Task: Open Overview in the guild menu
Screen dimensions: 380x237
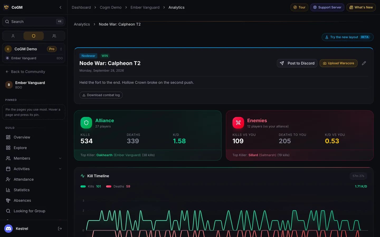Action: [34, 137]
